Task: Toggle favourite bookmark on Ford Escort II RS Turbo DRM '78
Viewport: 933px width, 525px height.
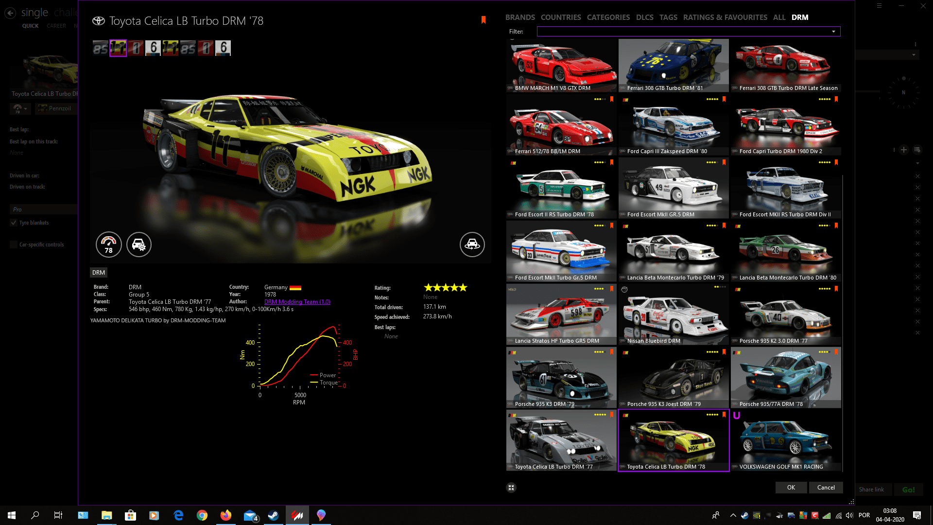Action: coord(612,162)
